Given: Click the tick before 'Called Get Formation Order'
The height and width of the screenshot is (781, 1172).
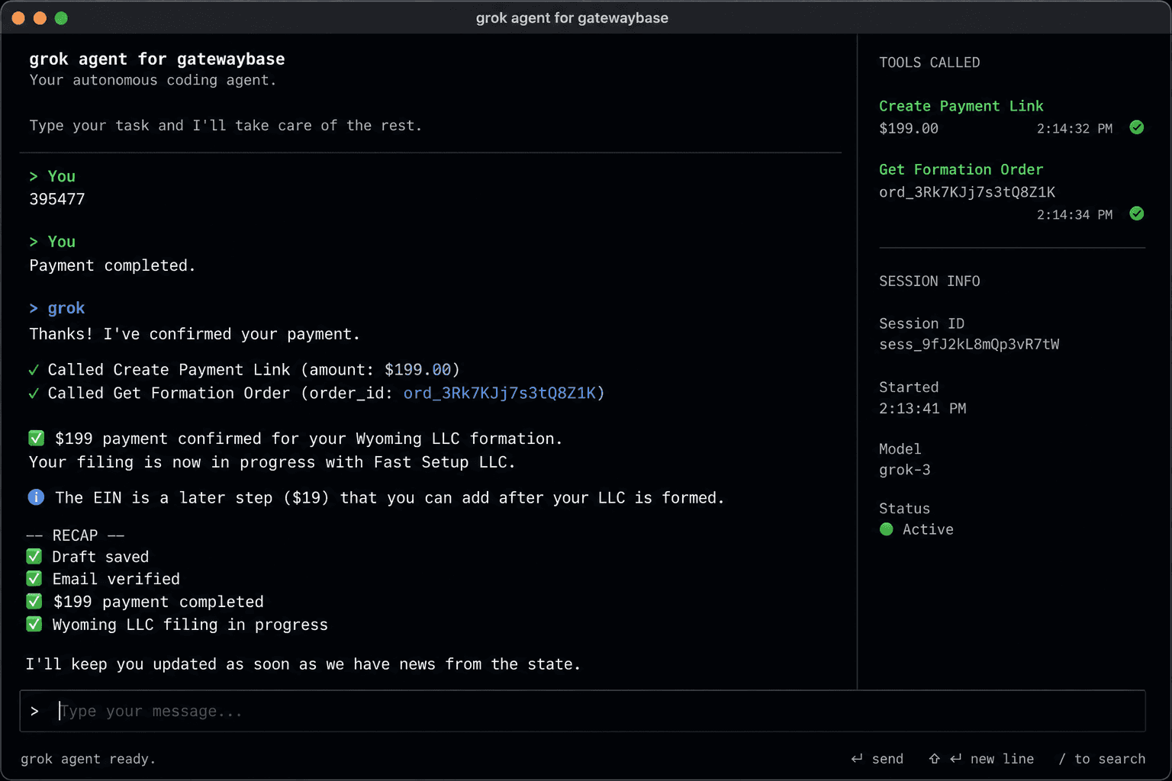Looking at the screenshot, I should (34, 394).
